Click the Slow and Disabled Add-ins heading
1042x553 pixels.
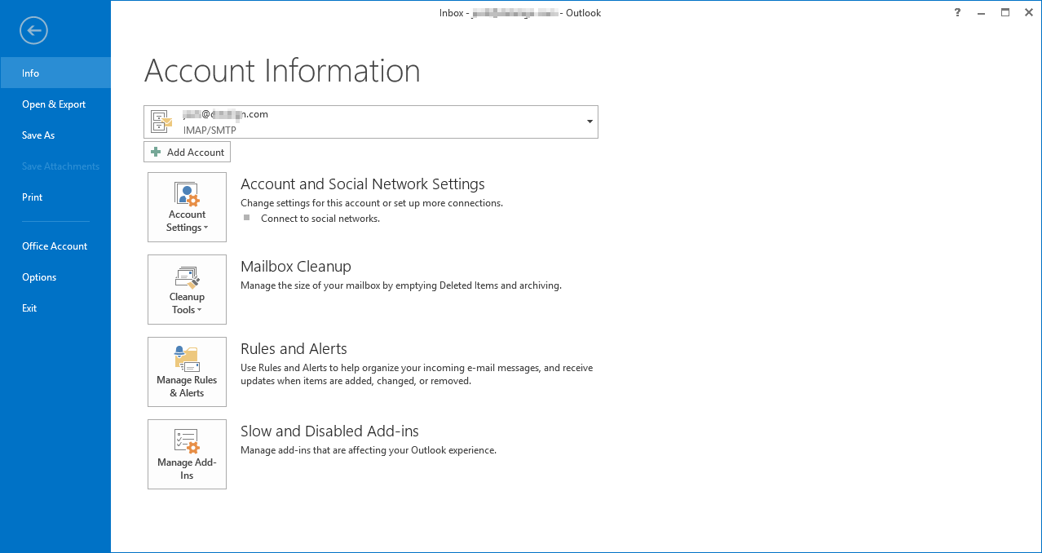[329, 431]
